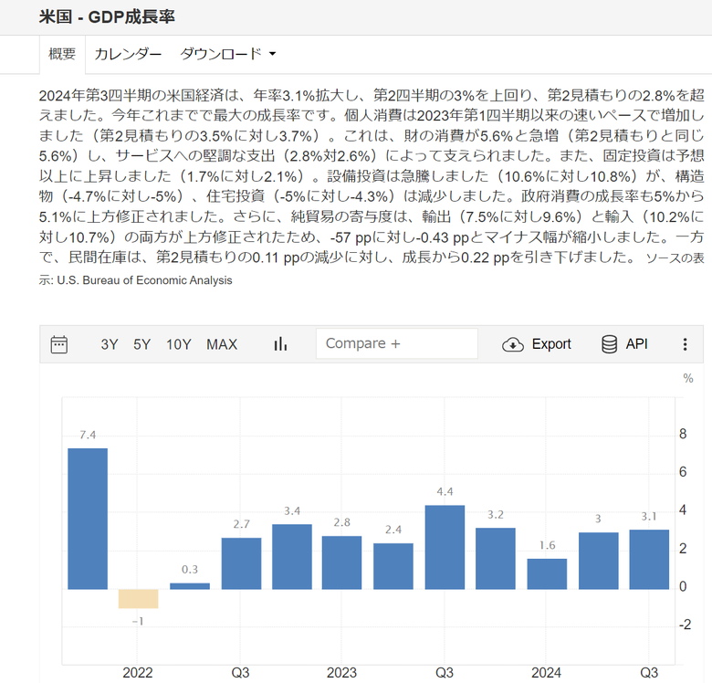
Task: Click the y-axis value 8
Action: click(x=683, y=434)
